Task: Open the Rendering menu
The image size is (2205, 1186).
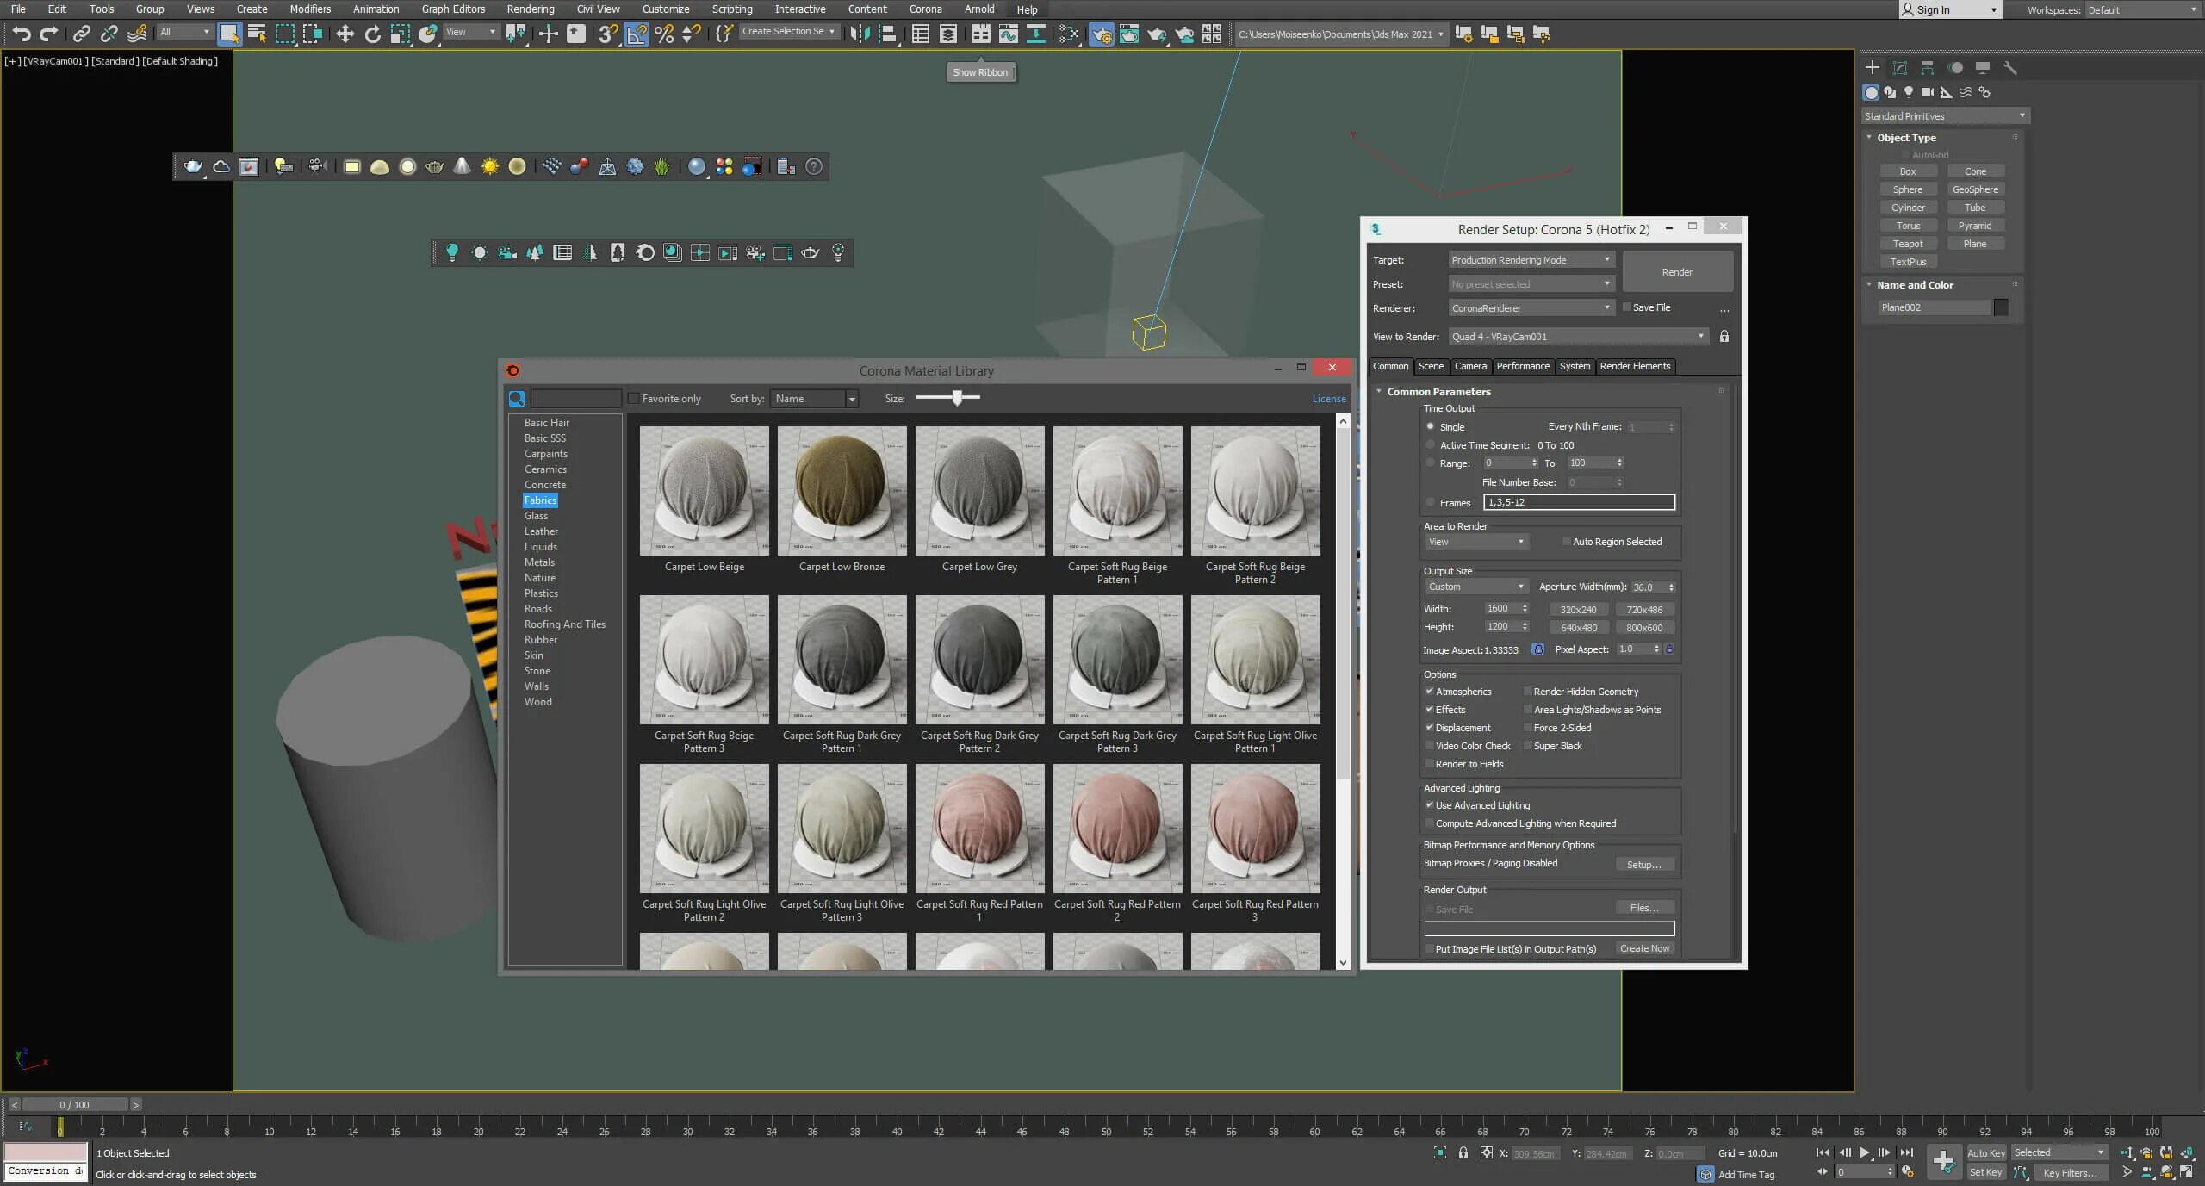Action: click(x=530, y=9)
